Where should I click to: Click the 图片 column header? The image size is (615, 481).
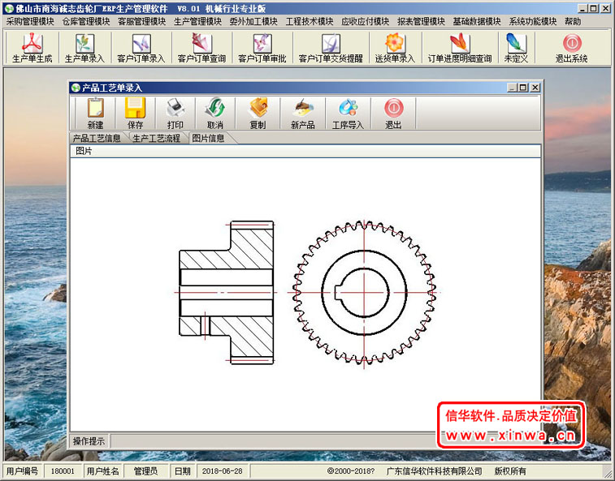[x=305, y=151]
